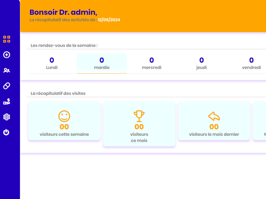
Task: Open settings via the gear sidebar icon
Action: click(7, 117)
